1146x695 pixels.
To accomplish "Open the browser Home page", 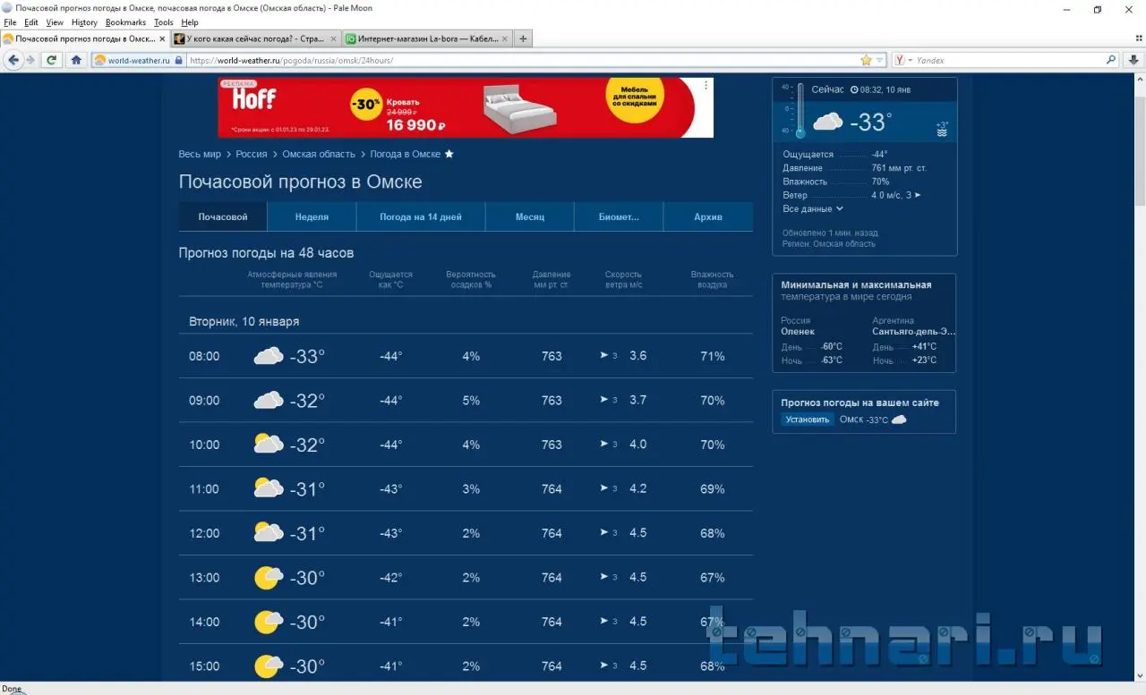I will coord(76,60).
